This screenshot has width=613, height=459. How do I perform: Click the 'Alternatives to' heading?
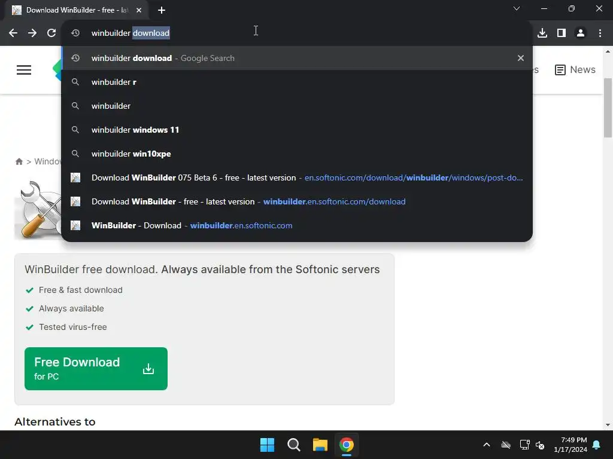(54, 422)
